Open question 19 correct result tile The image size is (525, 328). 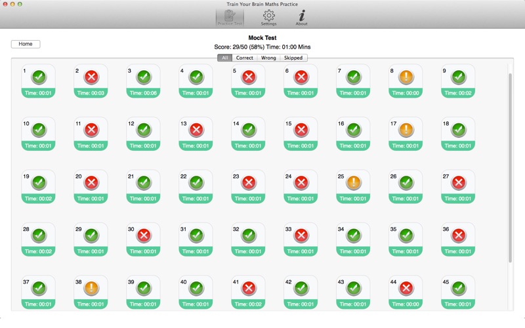38,187
